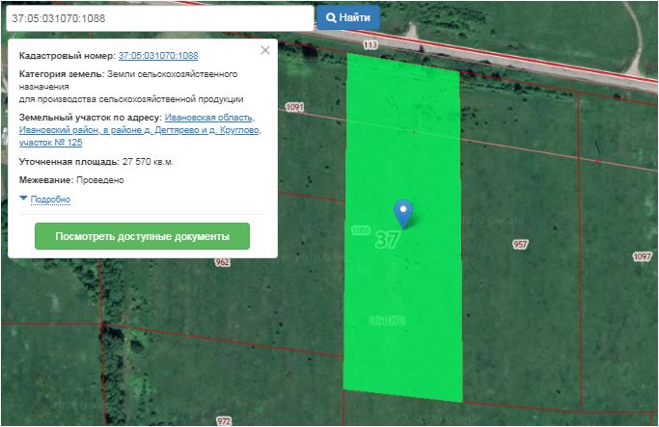Select parcel label 1097 on the map
Image resolution: width=659 pixels, height=427 pixels.
click(x=642, y=256)
